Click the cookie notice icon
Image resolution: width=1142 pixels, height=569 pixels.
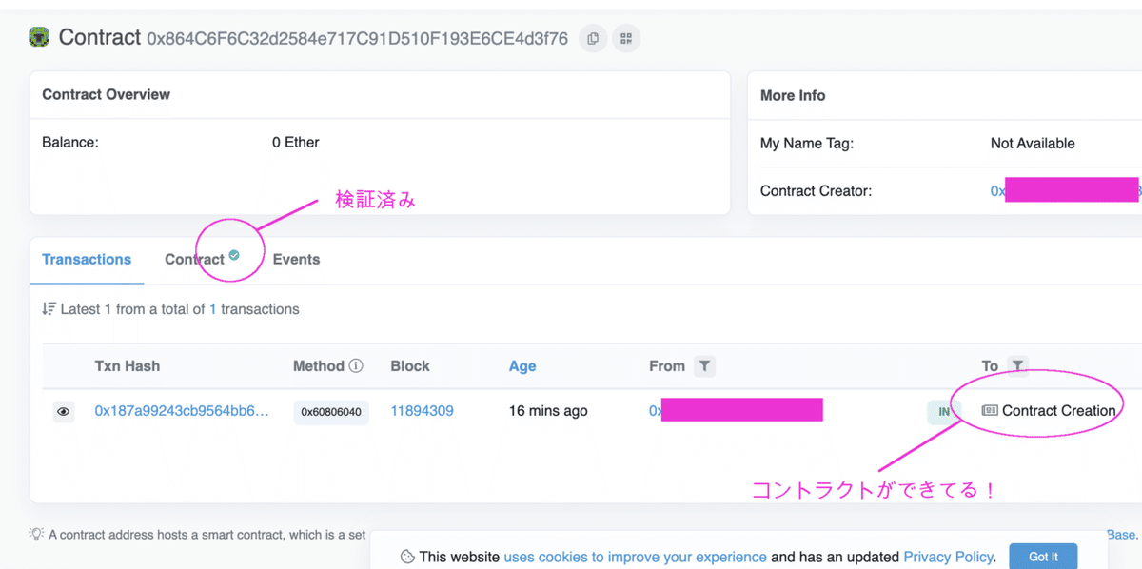tap(407, 557)
